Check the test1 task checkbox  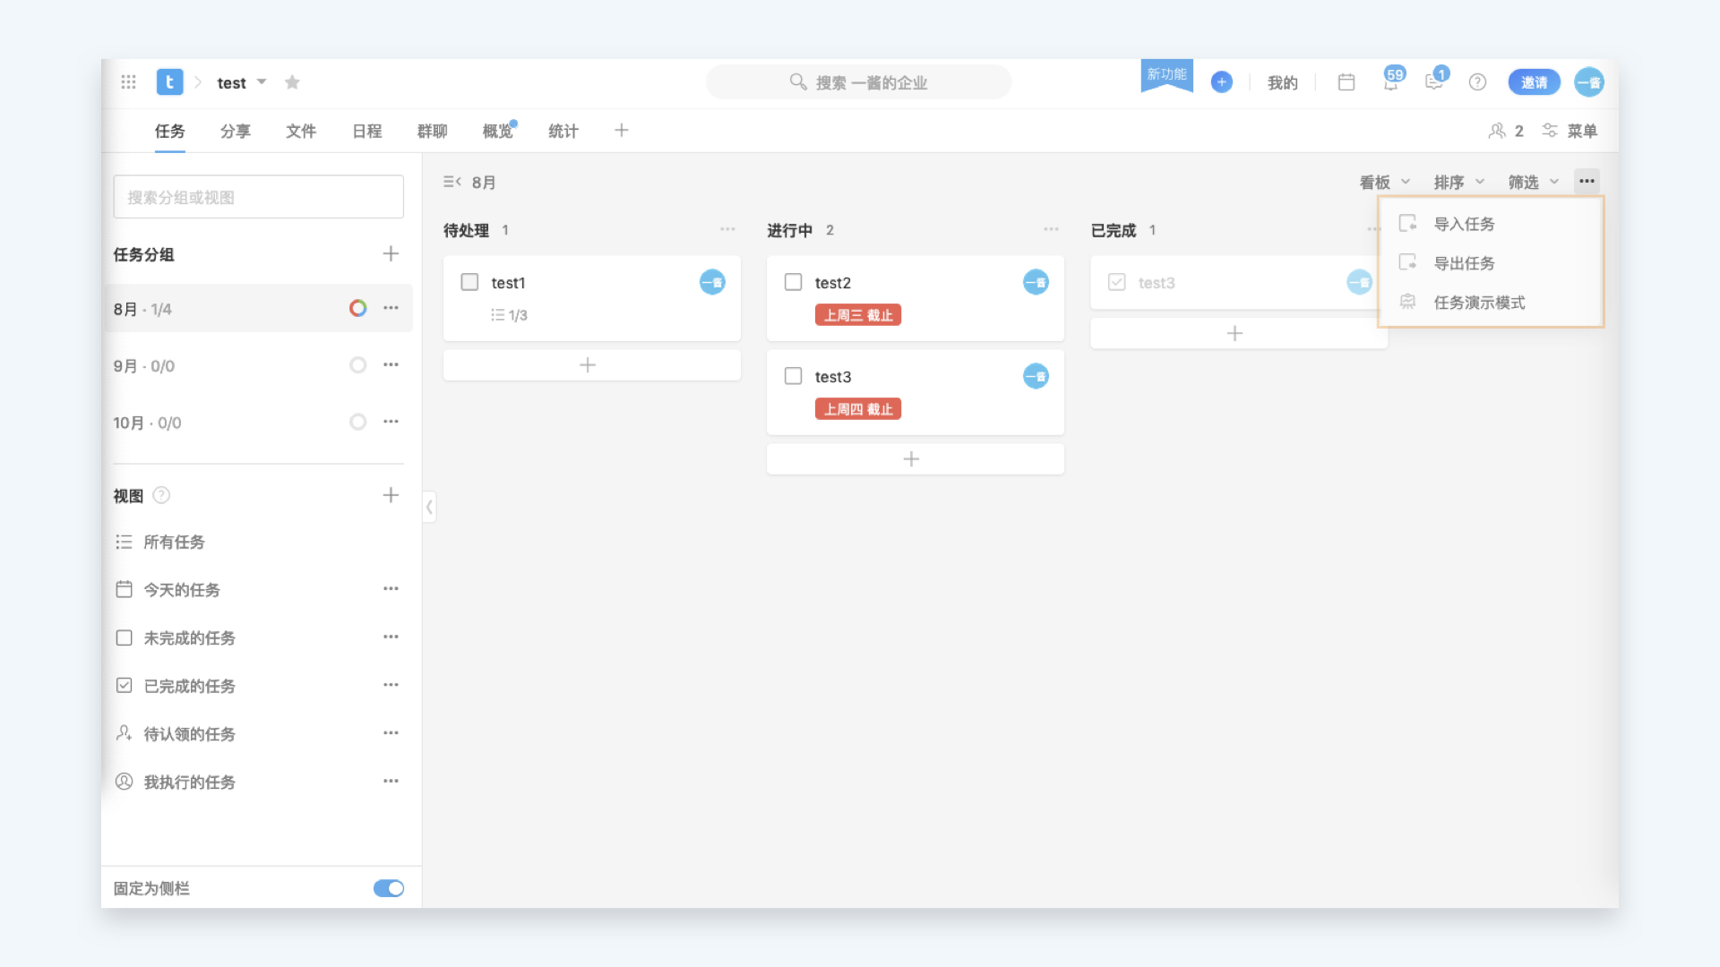tap(469, 283)
